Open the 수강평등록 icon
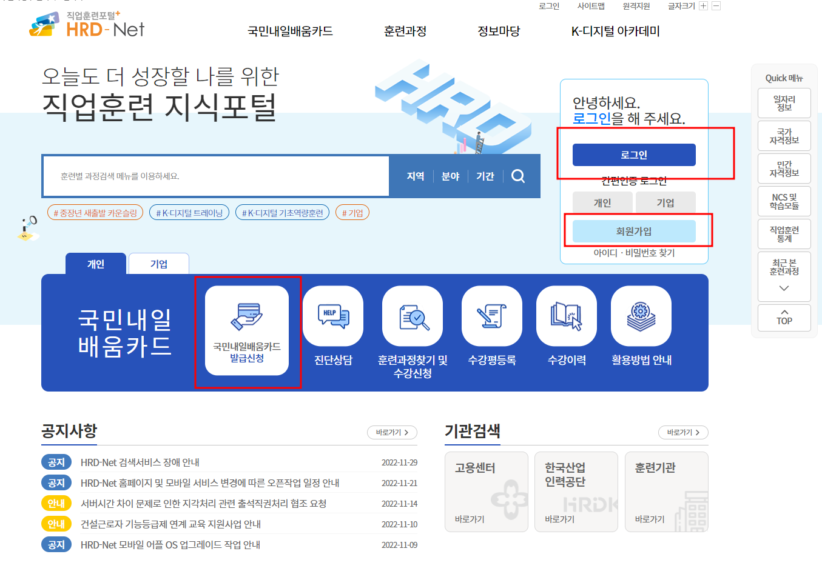 click(x=492, y=316)
